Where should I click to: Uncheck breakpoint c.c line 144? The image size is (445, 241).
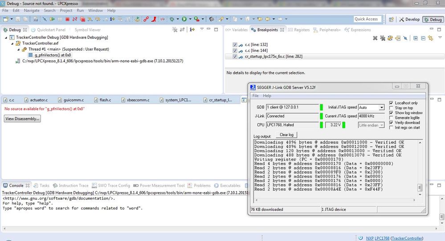(235, 51)
